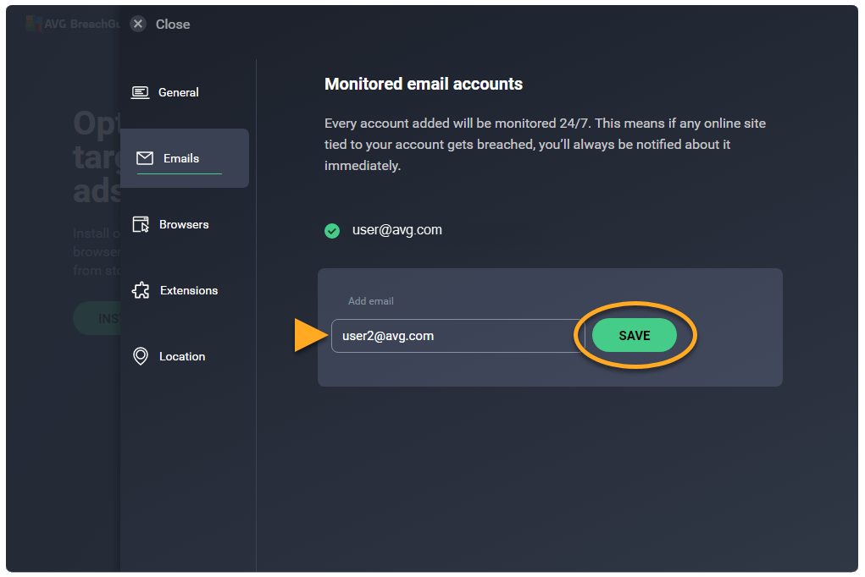
Task: Click the Extensions puzzle piece icon
Action: 141,290
